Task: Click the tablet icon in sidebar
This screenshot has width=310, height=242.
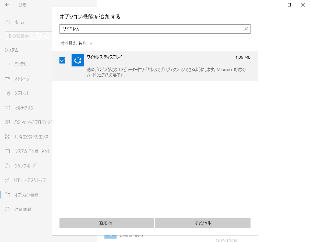Action: (x=7, y=93)
